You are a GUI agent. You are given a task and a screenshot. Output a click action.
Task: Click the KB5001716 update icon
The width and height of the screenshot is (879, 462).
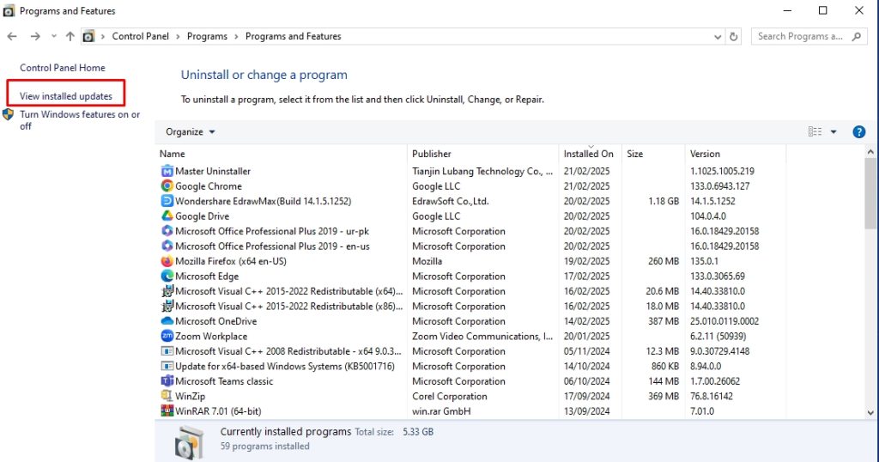[x=167, y=366]
